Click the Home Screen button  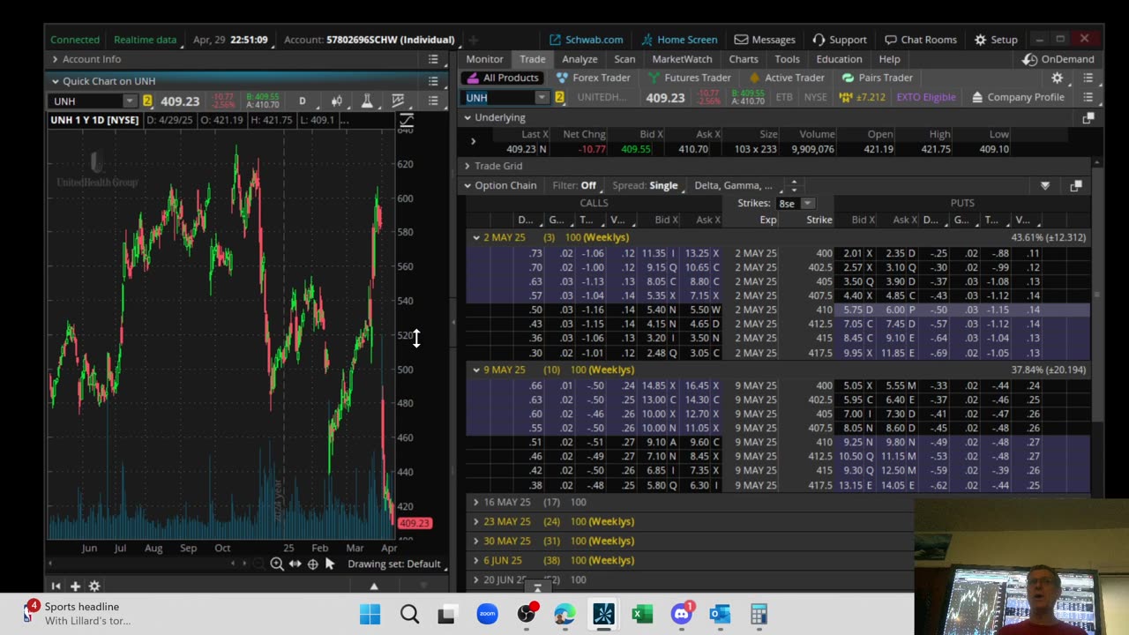[679, 40]
